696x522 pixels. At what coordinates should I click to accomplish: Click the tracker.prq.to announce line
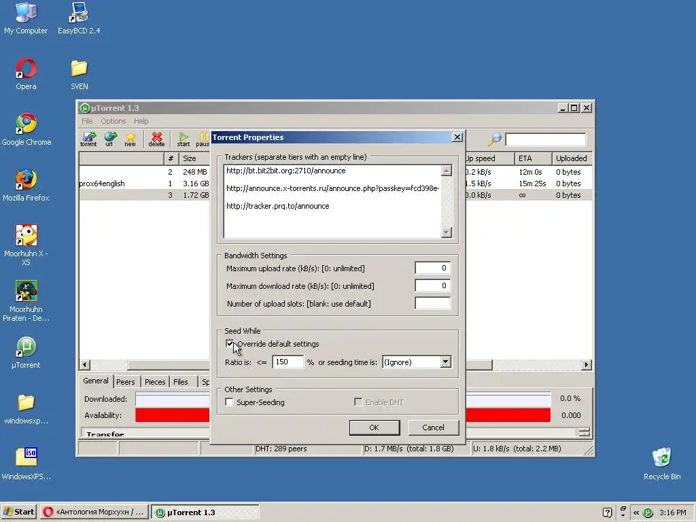point(278,206)
